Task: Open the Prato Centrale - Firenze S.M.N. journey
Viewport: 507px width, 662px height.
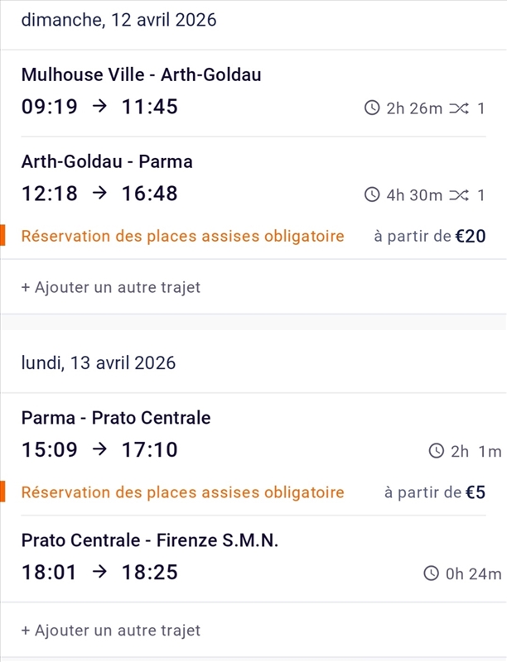Action: pos(150,541)
